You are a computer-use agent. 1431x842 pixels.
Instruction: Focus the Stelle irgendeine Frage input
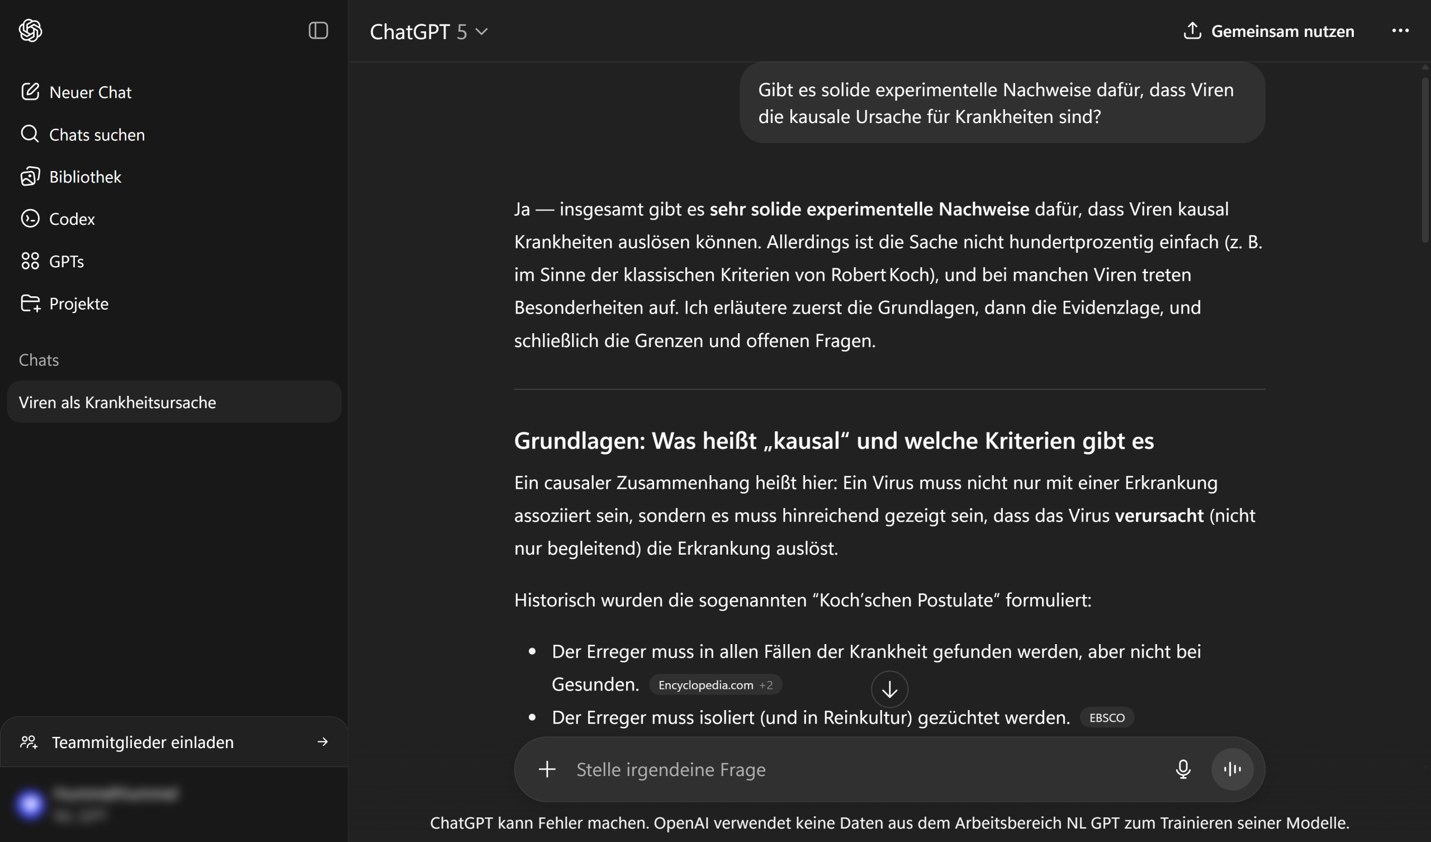pyautogui.click(x=852, y=769)
